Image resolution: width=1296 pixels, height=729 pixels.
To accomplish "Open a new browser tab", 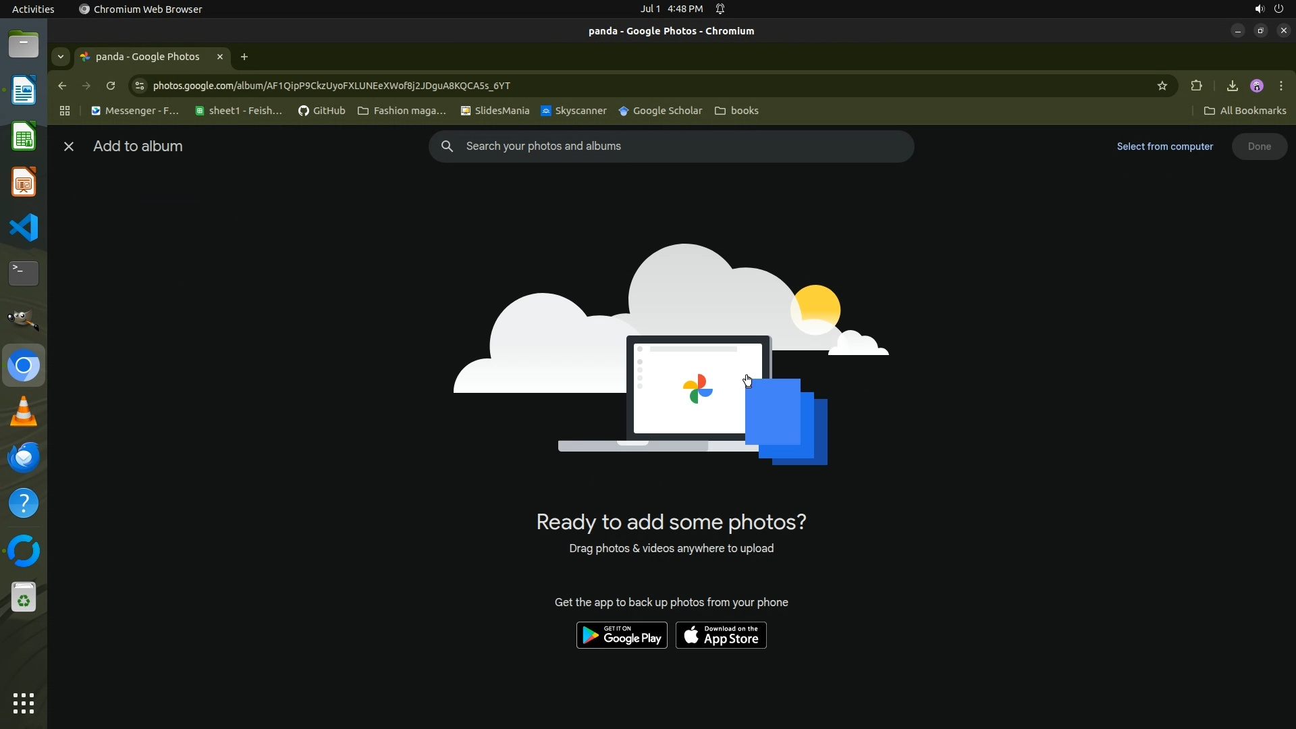I will click(x=244, y=57).
